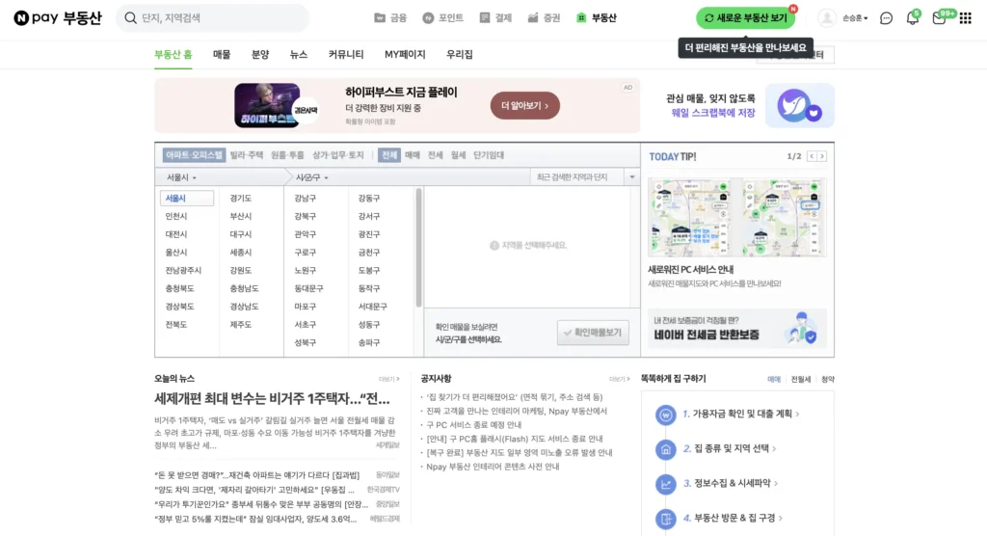987x536 pixels.
Task: Choose 서초구 in district list
Action: tap(306, 325)
